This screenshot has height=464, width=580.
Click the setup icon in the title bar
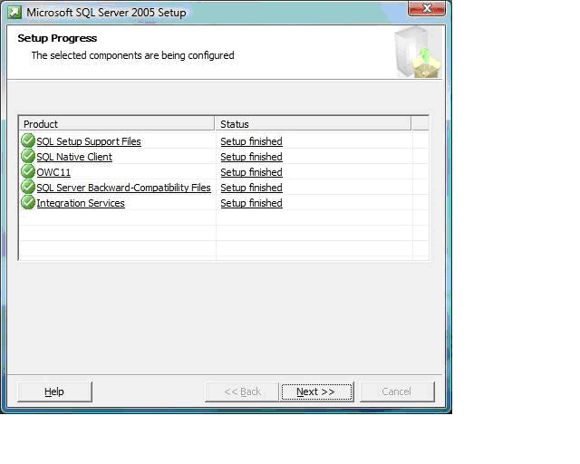14,13
